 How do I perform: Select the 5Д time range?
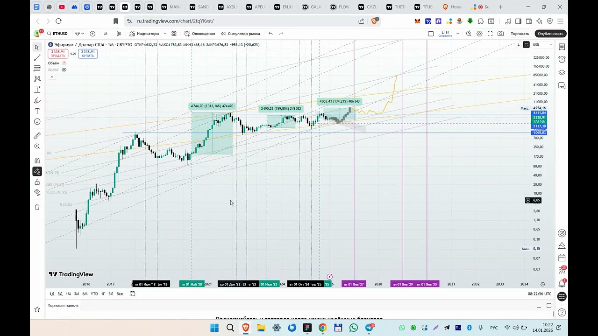click(60, 294)
